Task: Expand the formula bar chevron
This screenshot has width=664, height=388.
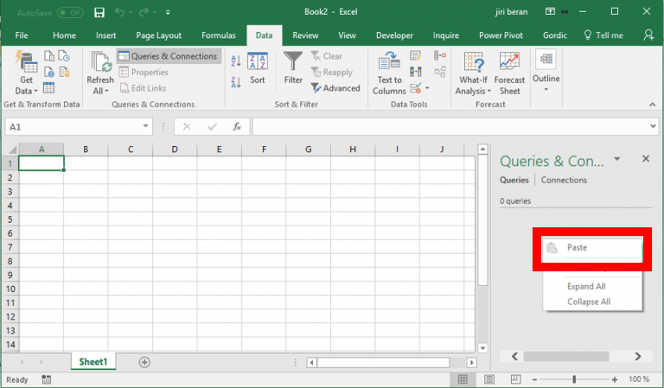Action: coord(653,126)
